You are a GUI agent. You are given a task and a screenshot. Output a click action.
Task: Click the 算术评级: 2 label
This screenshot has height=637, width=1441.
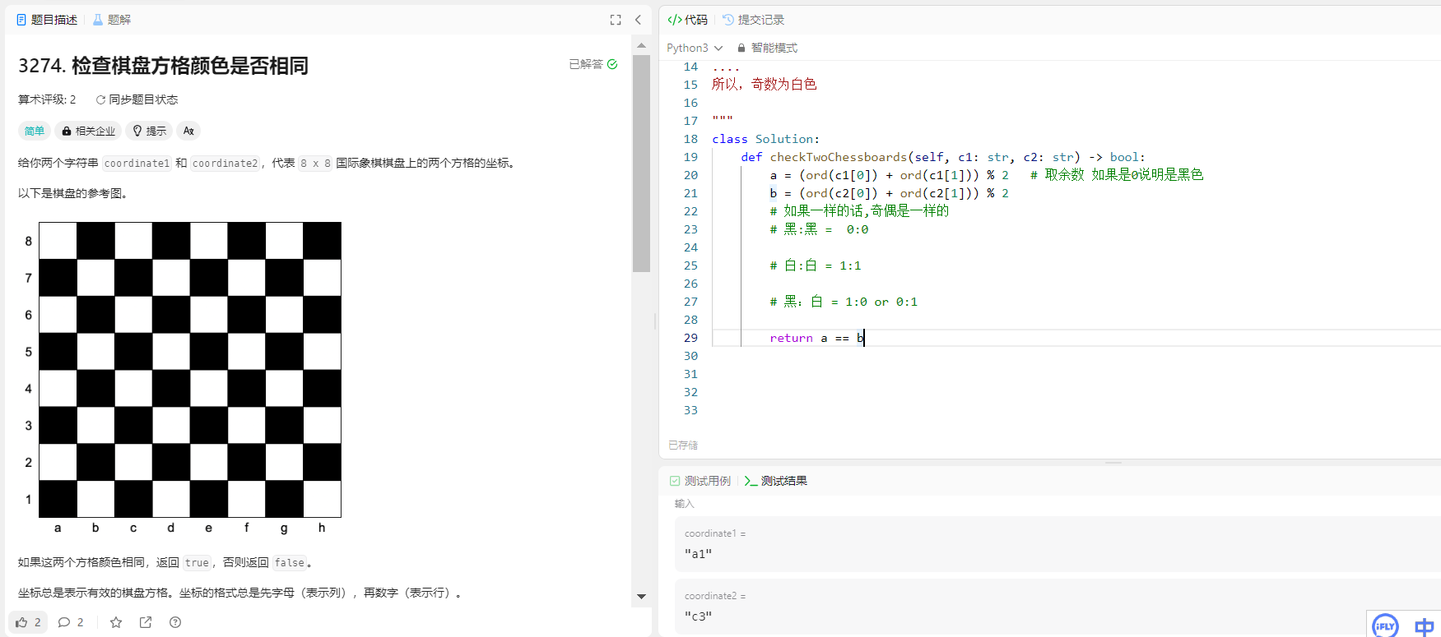pyautogui.click(x=47, y=99)
